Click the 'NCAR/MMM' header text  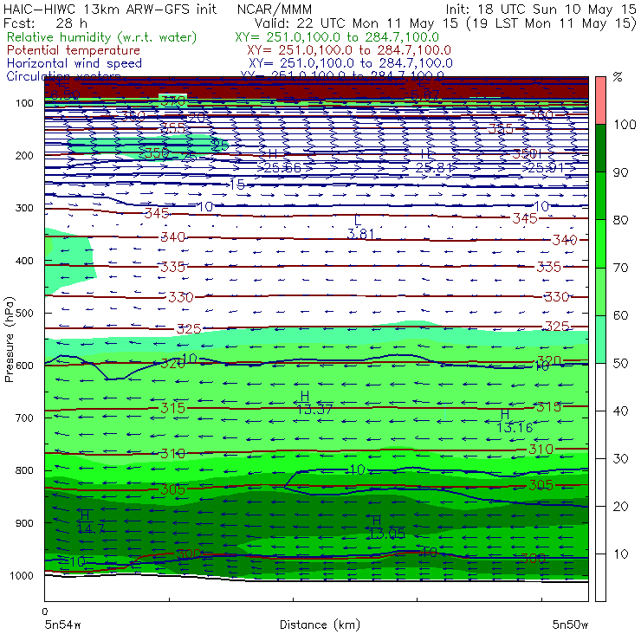click(x=275, y=10)
